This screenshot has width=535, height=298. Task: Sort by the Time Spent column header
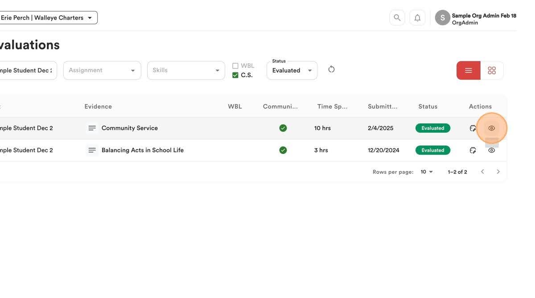tap(332, 107)
